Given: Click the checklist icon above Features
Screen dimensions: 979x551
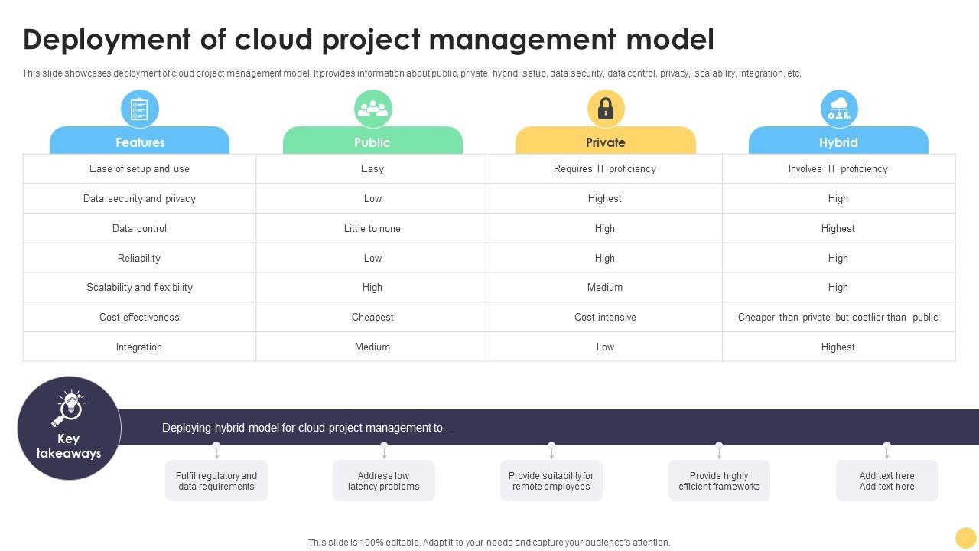Looking at the screenshot, I should pos(140,109).
